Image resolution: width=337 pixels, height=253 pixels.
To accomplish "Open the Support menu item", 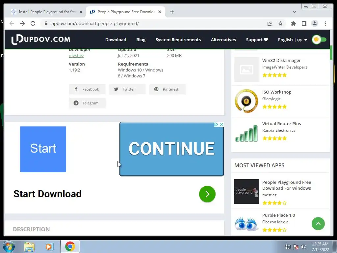I will coord(257,40).
